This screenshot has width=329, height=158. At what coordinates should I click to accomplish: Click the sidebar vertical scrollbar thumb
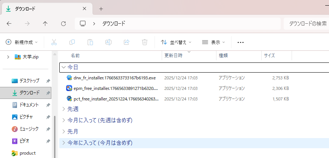[x=55, y=137]
